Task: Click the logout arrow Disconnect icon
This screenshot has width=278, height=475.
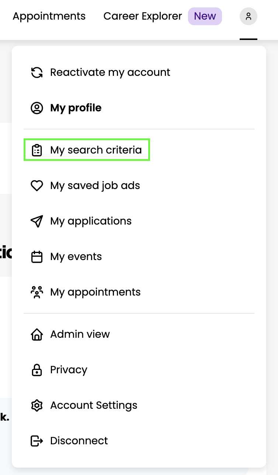Action: point(37,441)
